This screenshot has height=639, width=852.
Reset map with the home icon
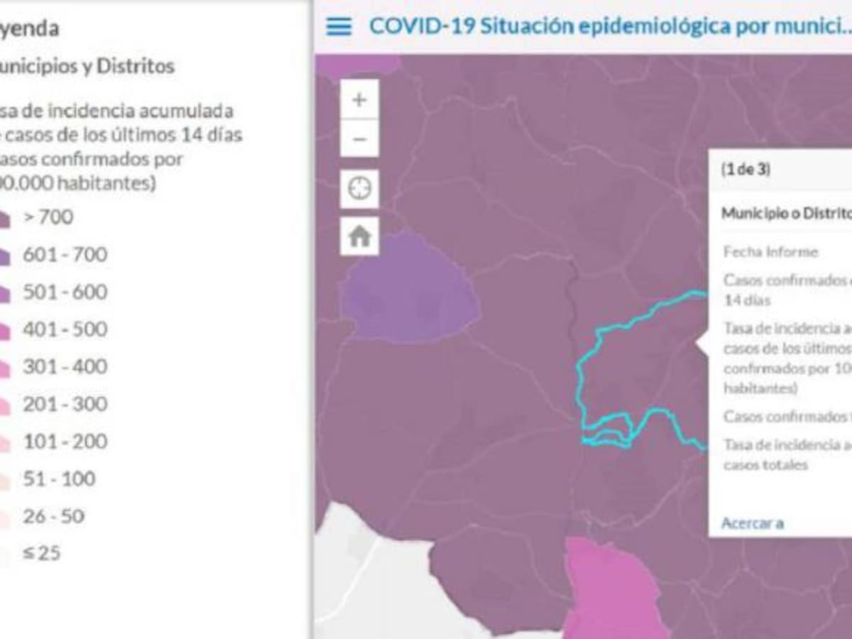(x=359, y=236)
